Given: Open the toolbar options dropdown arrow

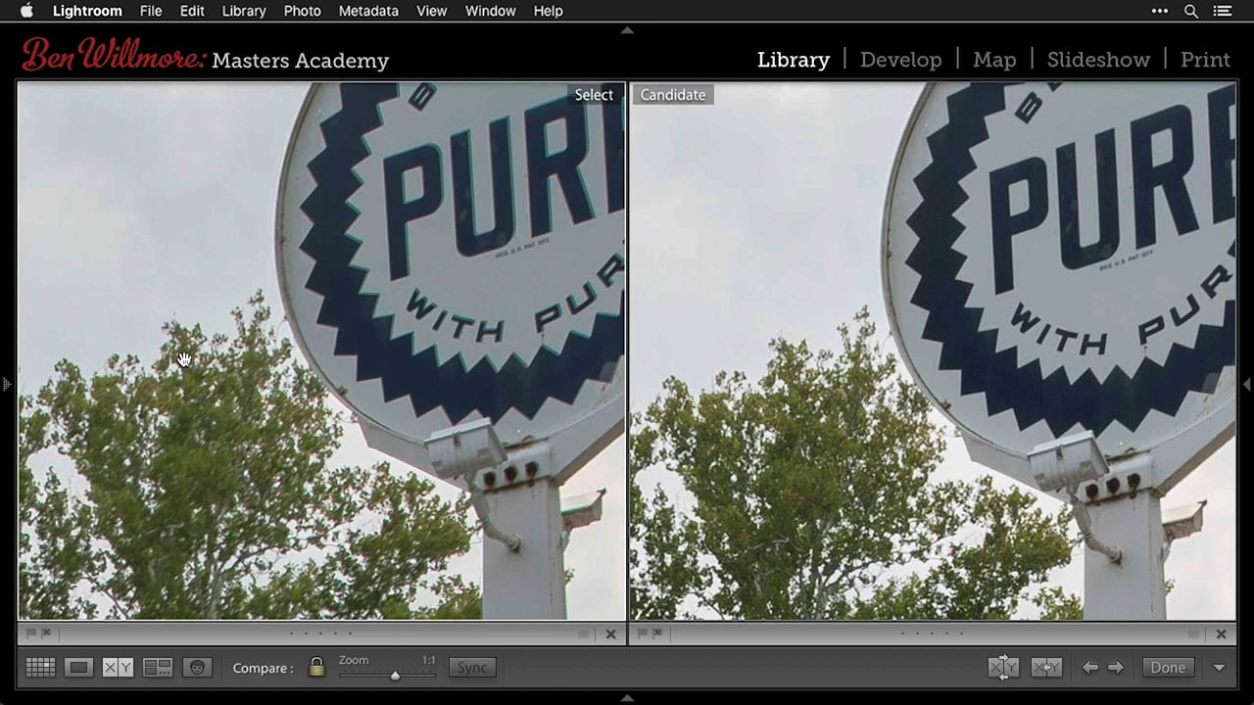Looking at the screenshot, I should [x=1219, y=668].
